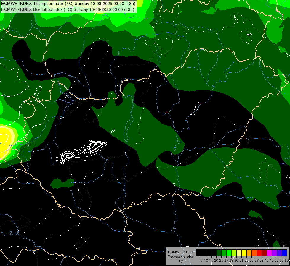
Task: Select the orange 33–35 legend swatch
Action: click(249, 253)
